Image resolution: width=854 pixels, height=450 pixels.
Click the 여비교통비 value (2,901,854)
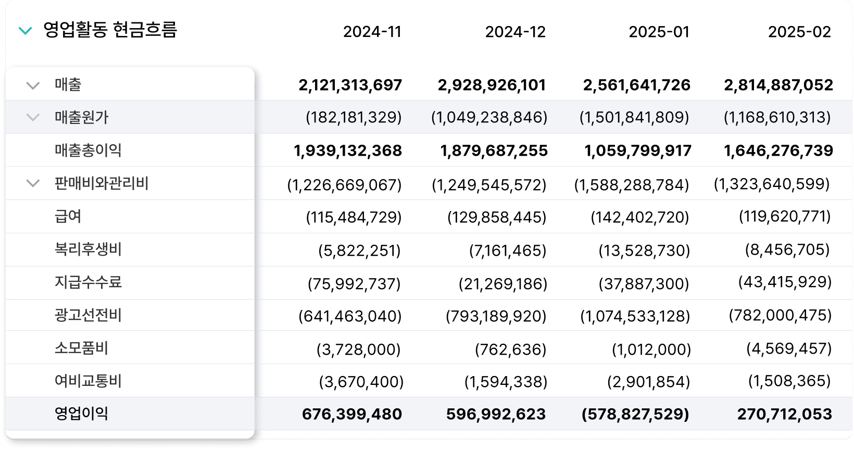point(648,382)
